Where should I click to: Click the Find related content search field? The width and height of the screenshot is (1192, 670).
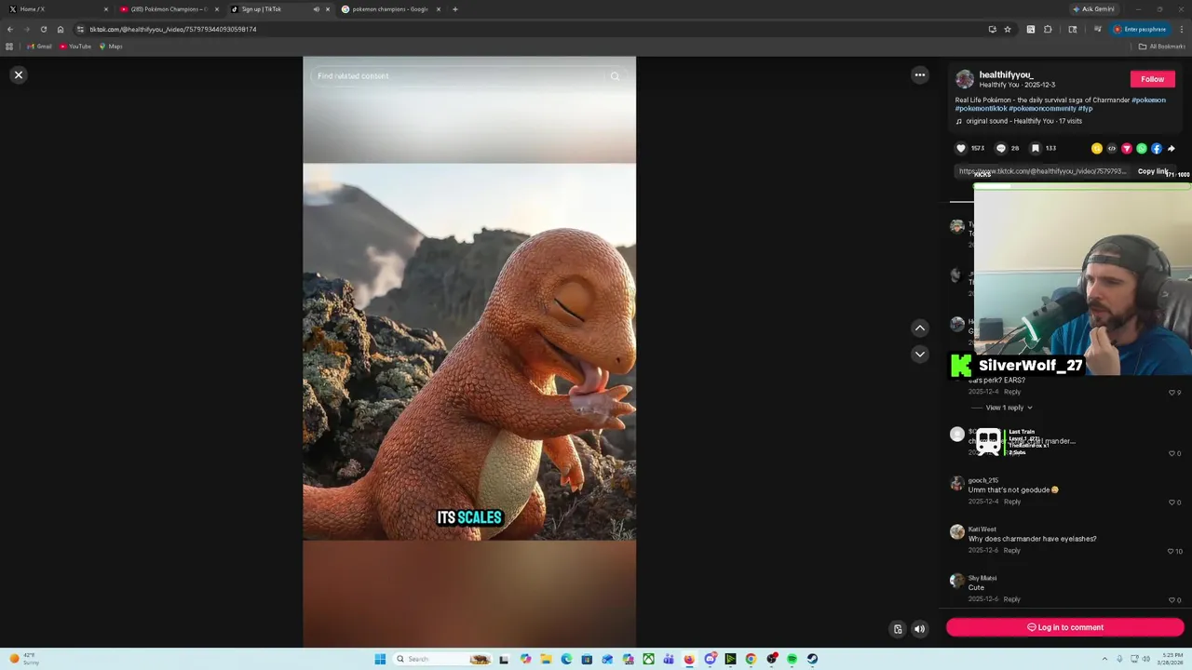[460, 76]
